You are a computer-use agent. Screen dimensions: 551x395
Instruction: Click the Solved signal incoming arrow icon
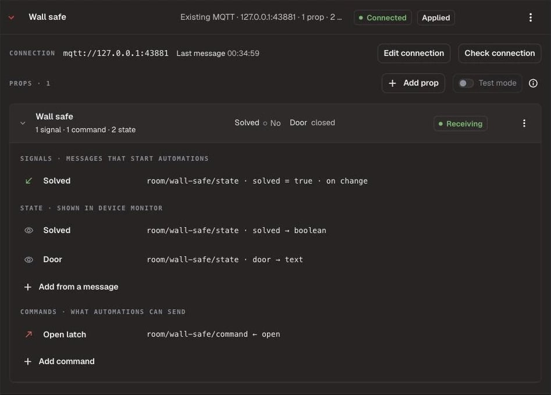tap(29, 181)
